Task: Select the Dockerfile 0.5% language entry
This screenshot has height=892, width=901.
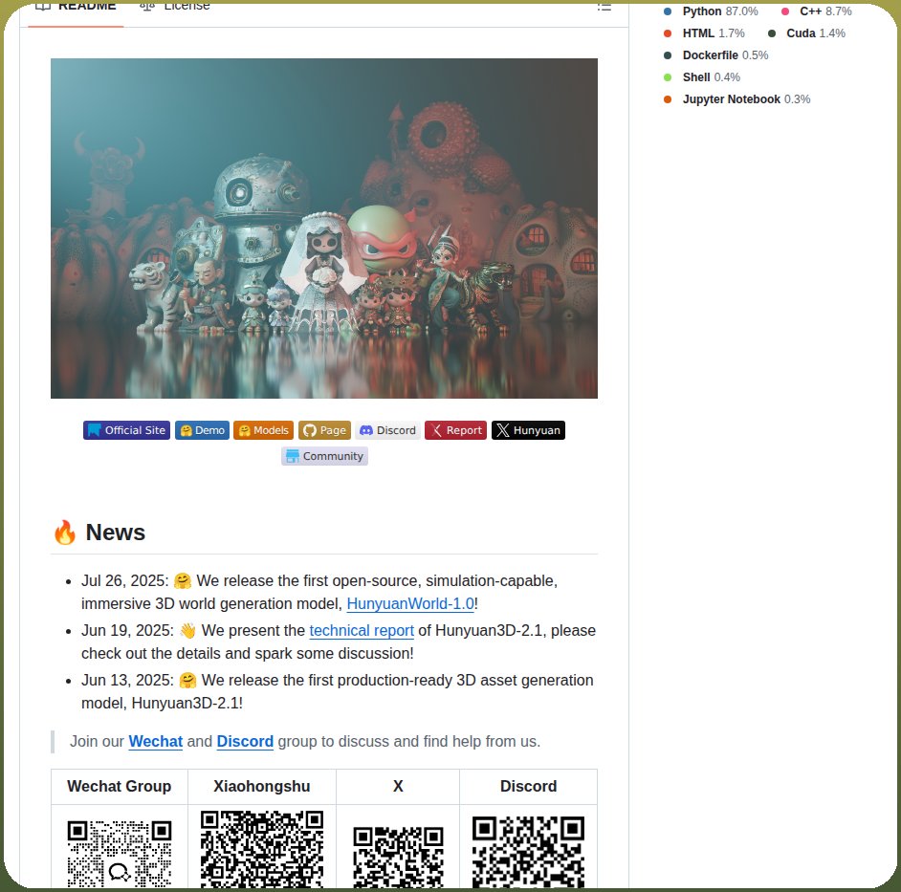Action: (x=715, y=55)
